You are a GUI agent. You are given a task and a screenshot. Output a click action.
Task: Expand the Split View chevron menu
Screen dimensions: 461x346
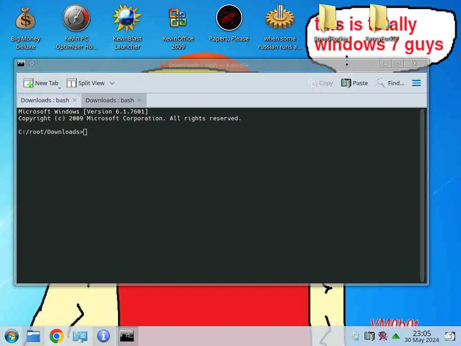point(112,83)
